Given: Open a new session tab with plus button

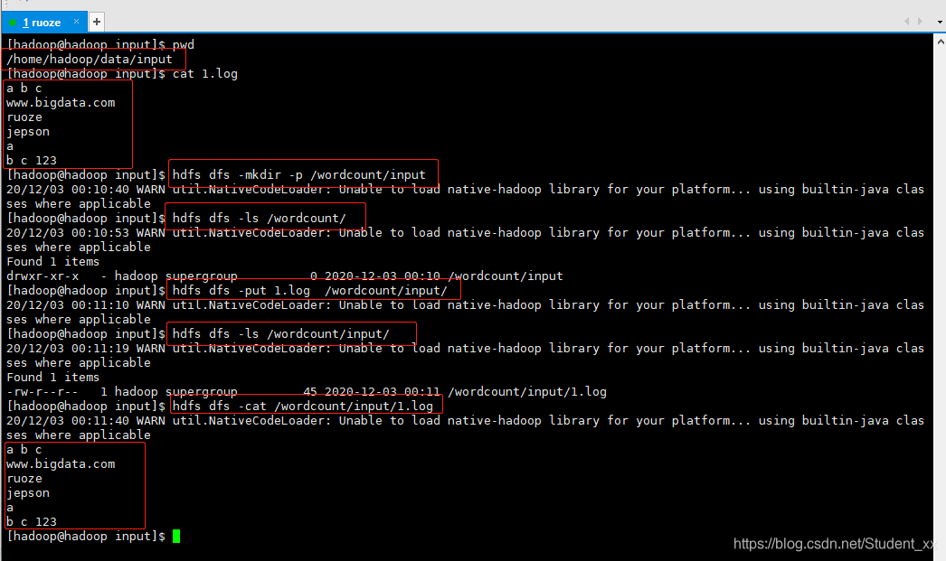Looking at the screenshot, I should (x=97, y=23).
